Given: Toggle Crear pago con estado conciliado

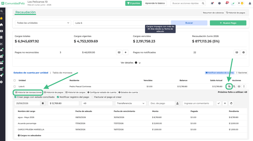Looking at the screenshot, I should click(x=15, y=97).
